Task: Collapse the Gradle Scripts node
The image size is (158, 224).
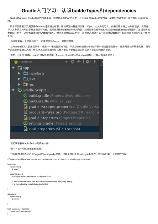Action: (13, 90)
